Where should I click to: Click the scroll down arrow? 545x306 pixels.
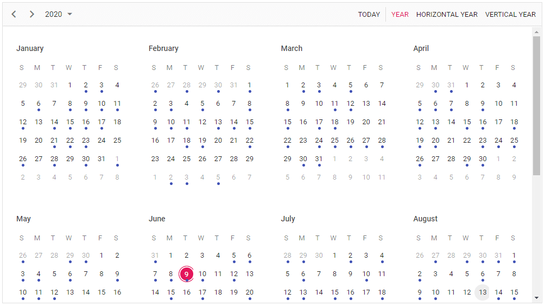tap(536, 297)
